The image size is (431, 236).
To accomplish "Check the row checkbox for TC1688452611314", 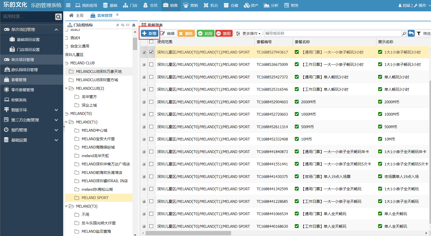I will click(151, 127).
